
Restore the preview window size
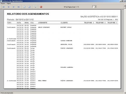click(122, 1)
